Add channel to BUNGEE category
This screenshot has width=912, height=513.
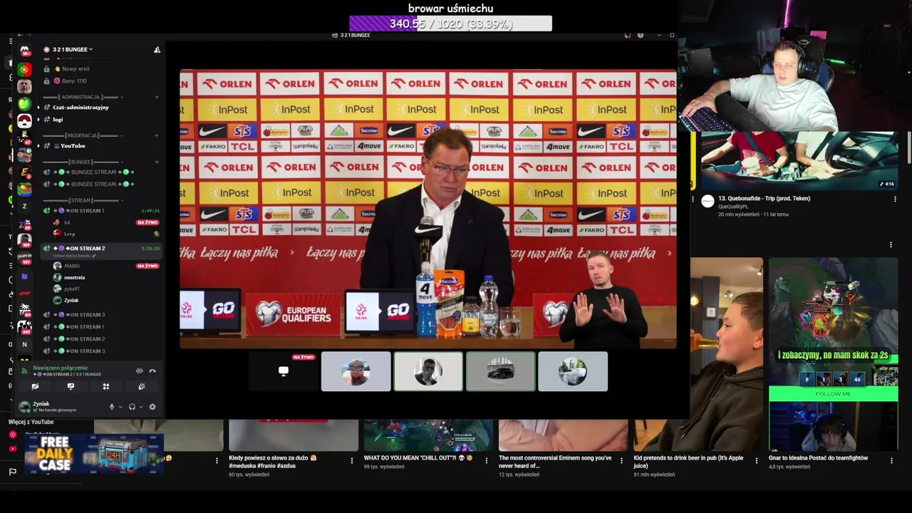coord(157,162)
